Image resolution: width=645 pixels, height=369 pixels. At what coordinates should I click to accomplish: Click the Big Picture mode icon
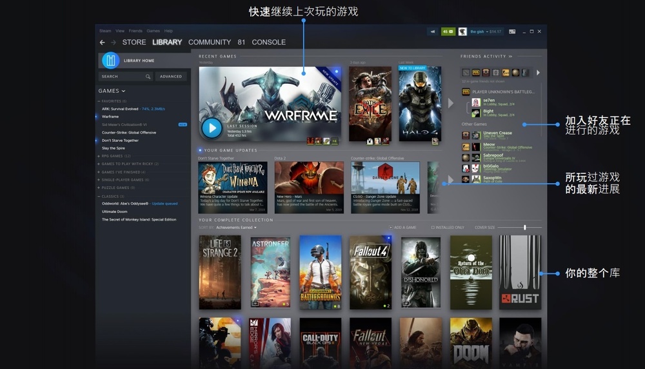(512, 31)
